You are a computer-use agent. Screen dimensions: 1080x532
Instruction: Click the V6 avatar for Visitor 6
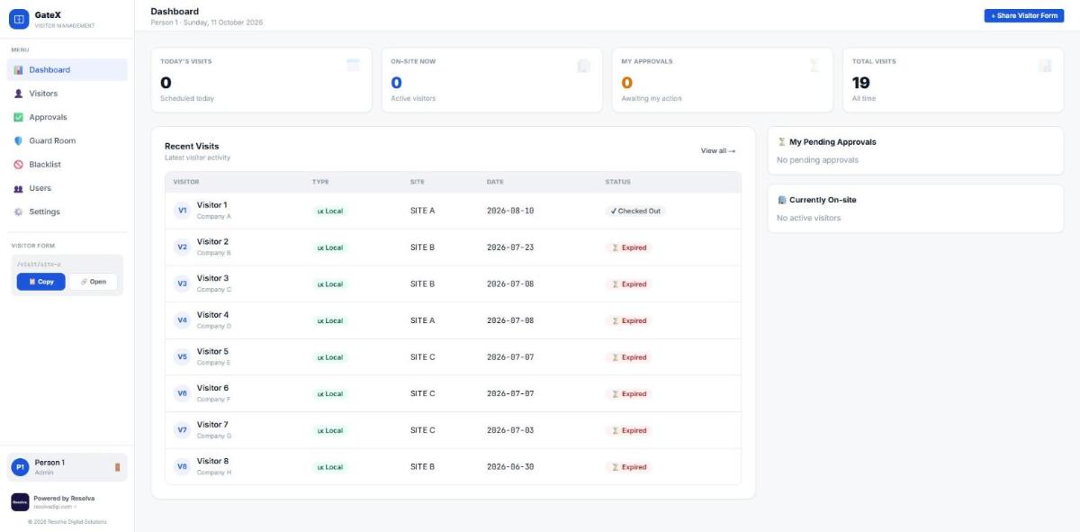[182, 393]
